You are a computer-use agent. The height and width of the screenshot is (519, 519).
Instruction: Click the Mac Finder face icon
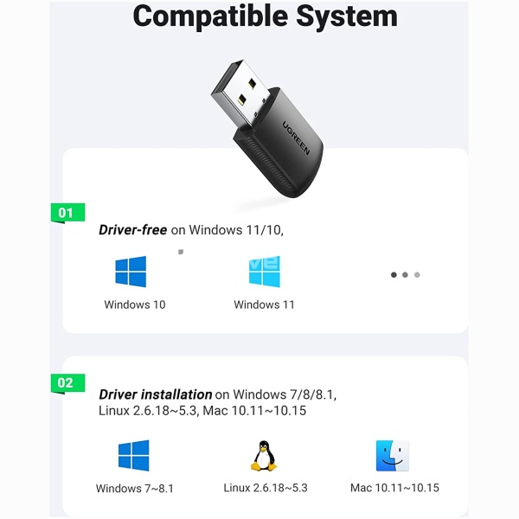pos(393,456)
